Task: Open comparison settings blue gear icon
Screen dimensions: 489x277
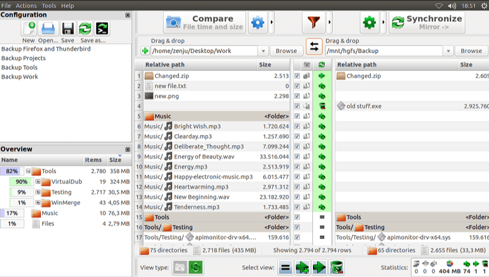Action: click(258, 22)
